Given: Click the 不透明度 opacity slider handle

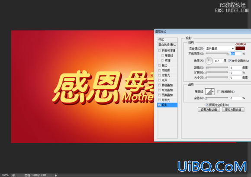Looking at the screenshot, I should point(228,54).
